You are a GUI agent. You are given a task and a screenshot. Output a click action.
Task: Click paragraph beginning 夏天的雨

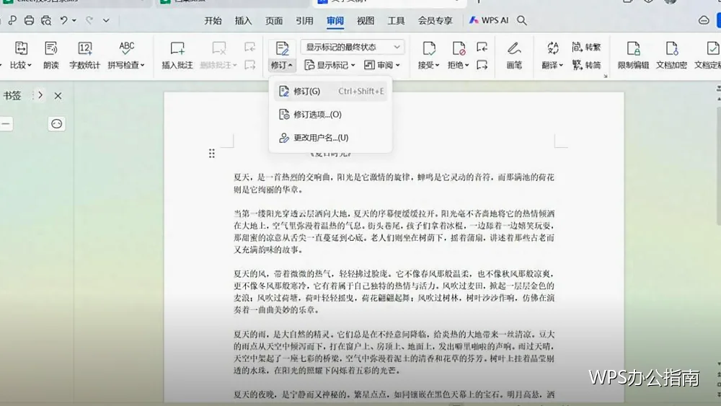[x=394, y=352]
